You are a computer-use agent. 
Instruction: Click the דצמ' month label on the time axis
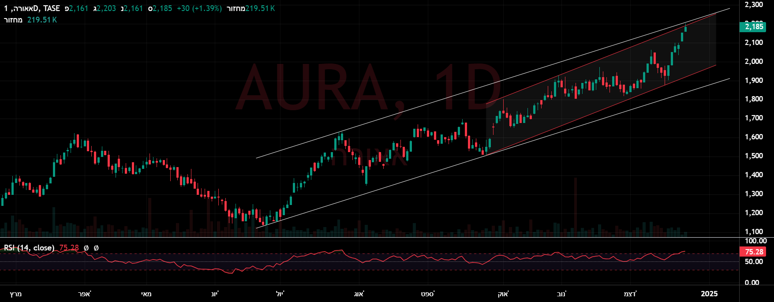(x=630, y=294)
